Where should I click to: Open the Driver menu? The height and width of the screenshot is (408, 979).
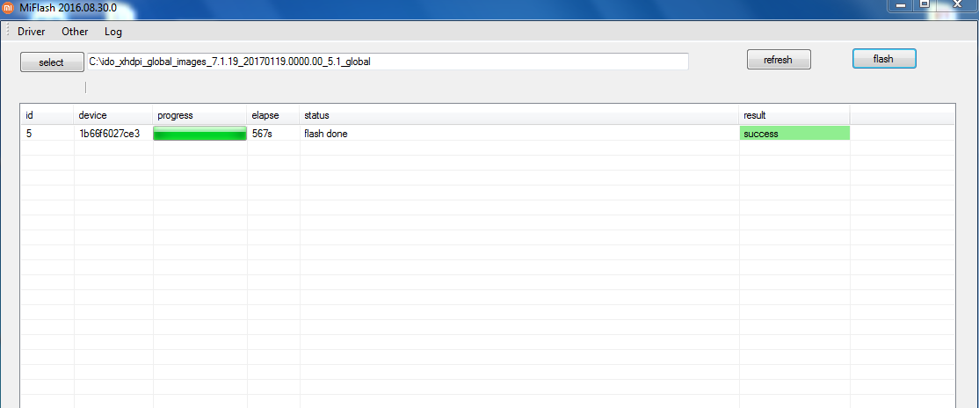click(x=32, y=32)
